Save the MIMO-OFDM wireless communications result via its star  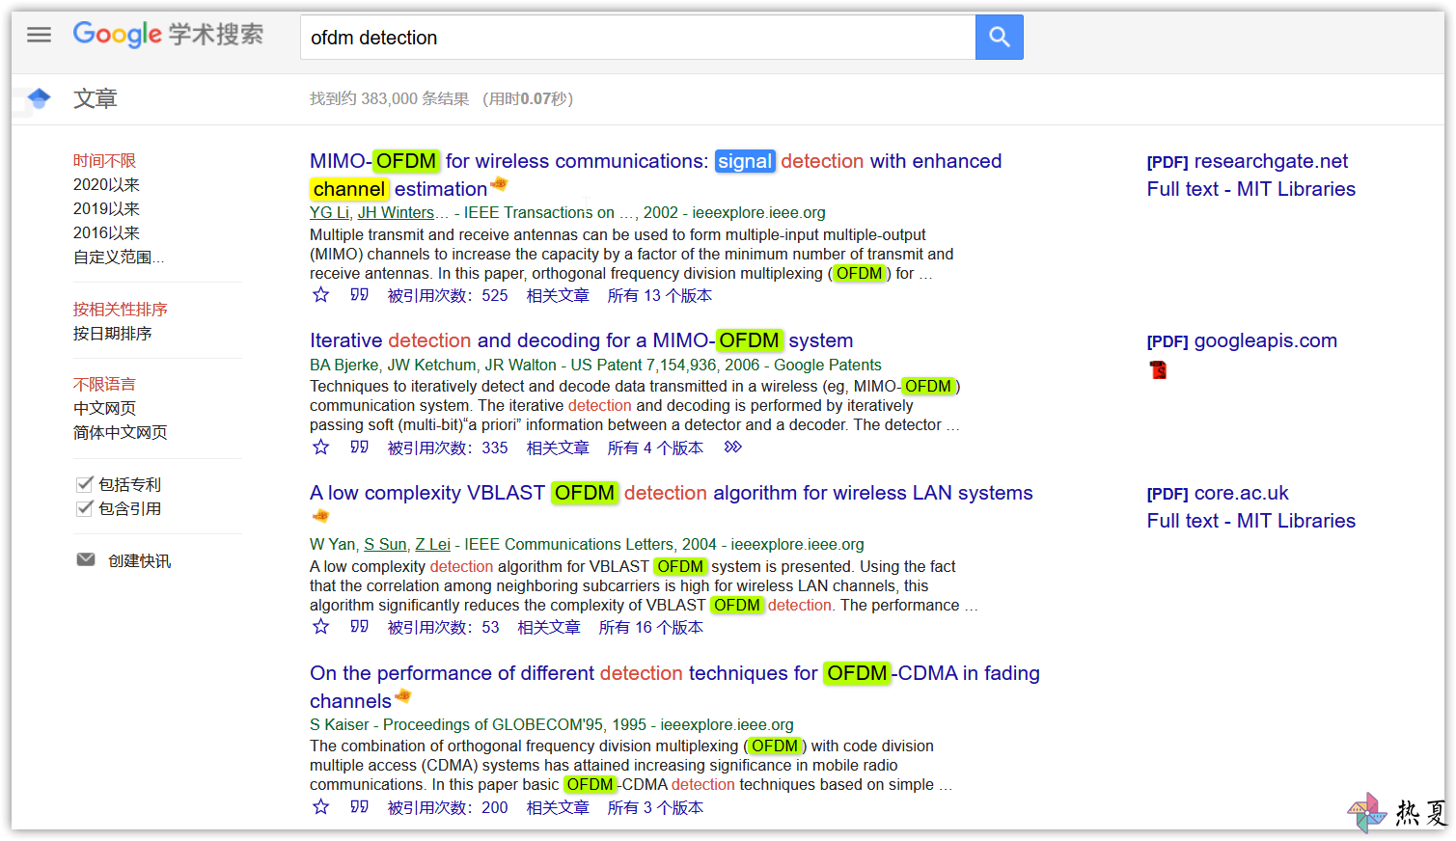click(x=321, y=295)
